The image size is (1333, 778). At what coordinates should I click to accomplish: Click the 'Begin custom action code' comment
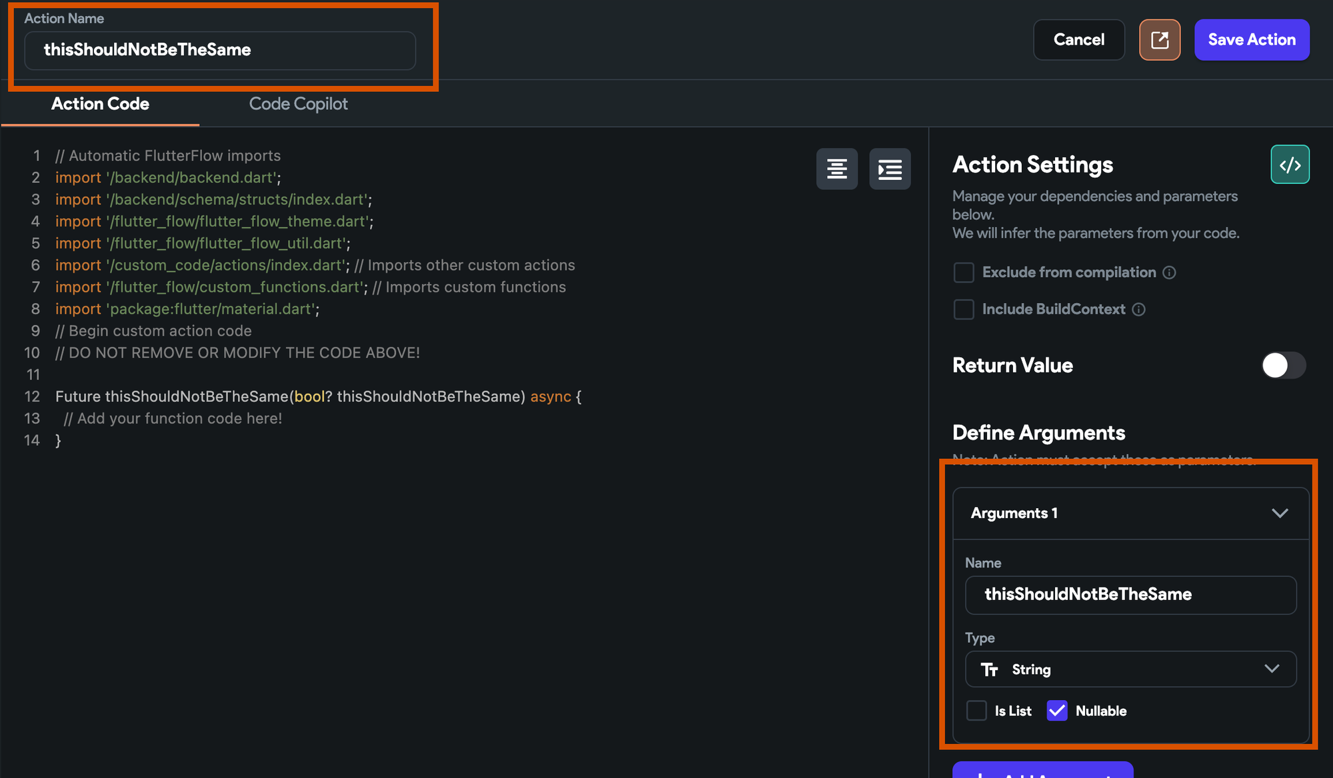point(153,331)
